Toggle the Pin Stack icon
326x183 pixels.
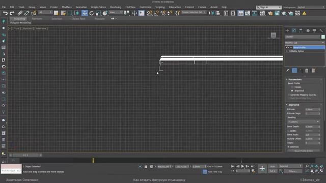point(287,71)
